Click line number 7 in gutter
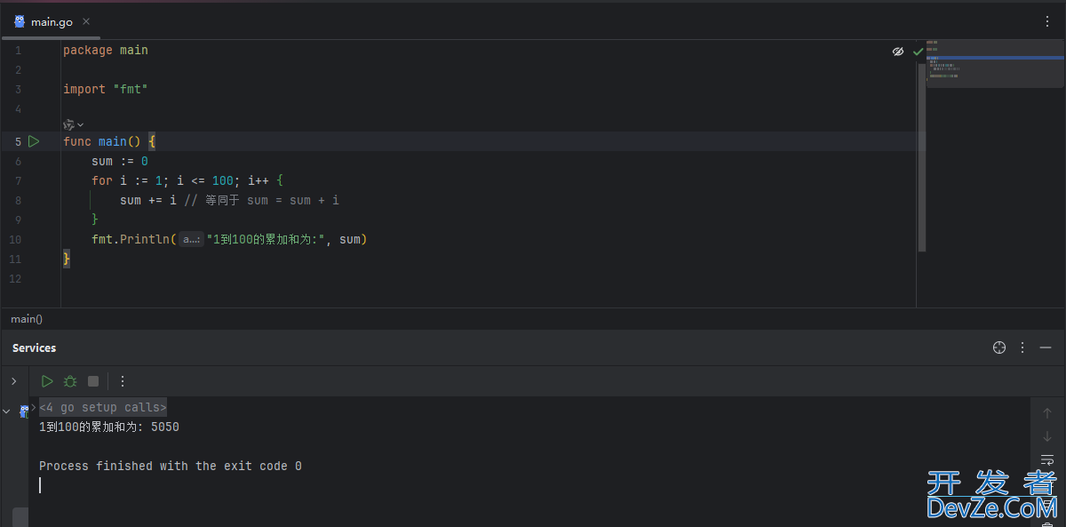Image resolution: width=1066 pixels, height=527 pixels. (x=18, y=180)
